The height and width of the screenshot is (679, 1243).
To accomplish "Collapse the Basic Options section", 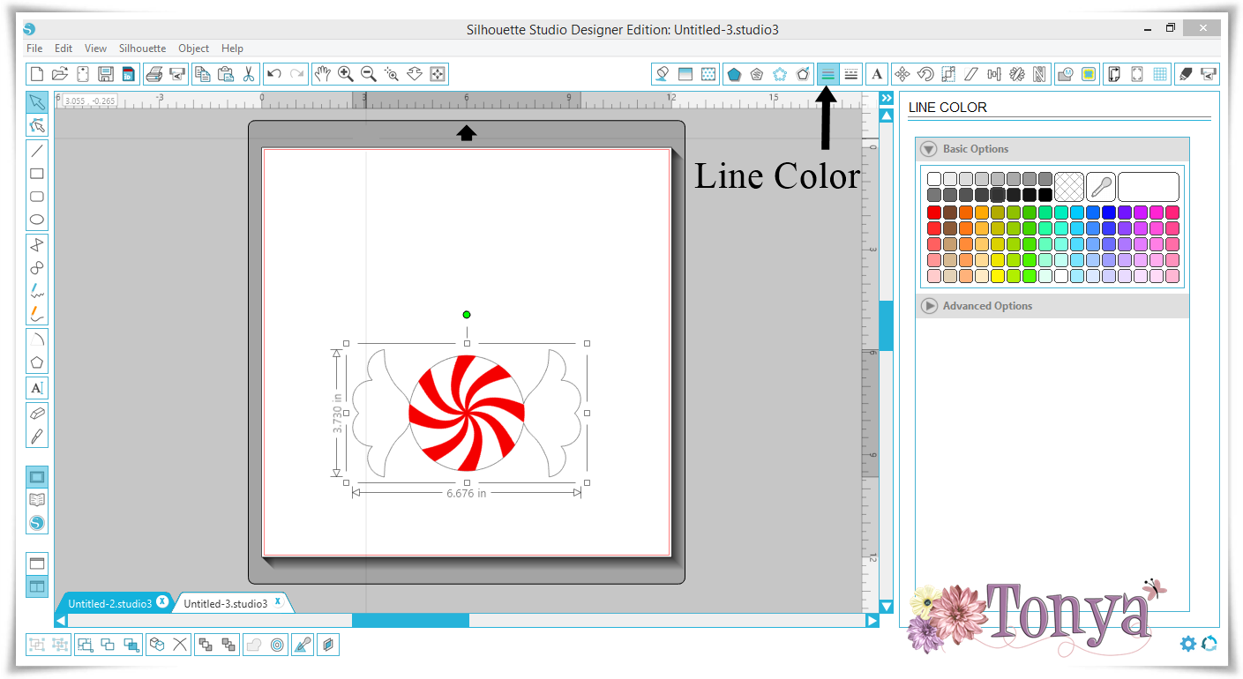I will pyautogui.click(x=929, y=149).
